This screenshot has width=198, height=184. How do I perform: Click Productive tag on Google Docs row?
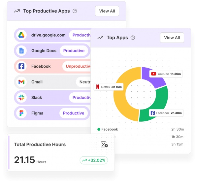(74, 50)
